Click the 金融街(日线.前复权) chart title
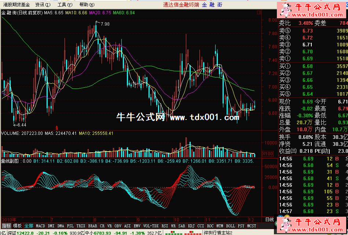This screenshot has width=348, height=235. pos(22,13)
